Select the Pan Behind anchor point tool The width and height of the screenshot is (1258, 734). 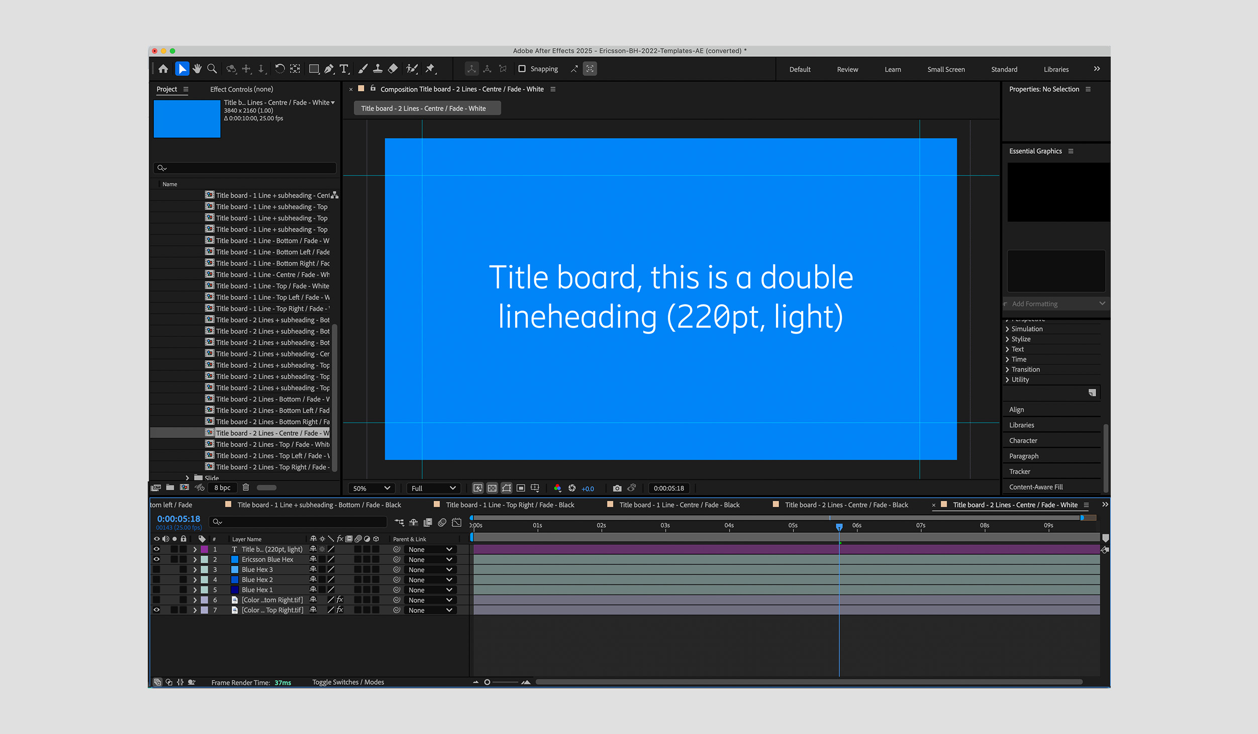point(295,69)
